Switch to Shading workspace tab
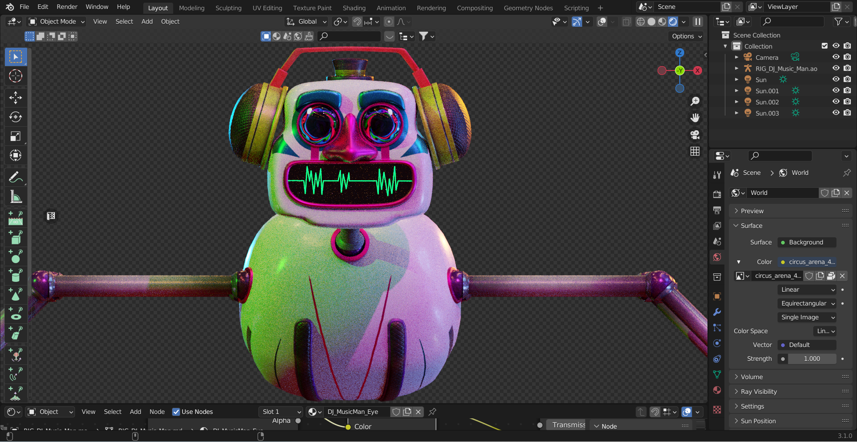This screenshot has height=442, width=857. [354, 8]
